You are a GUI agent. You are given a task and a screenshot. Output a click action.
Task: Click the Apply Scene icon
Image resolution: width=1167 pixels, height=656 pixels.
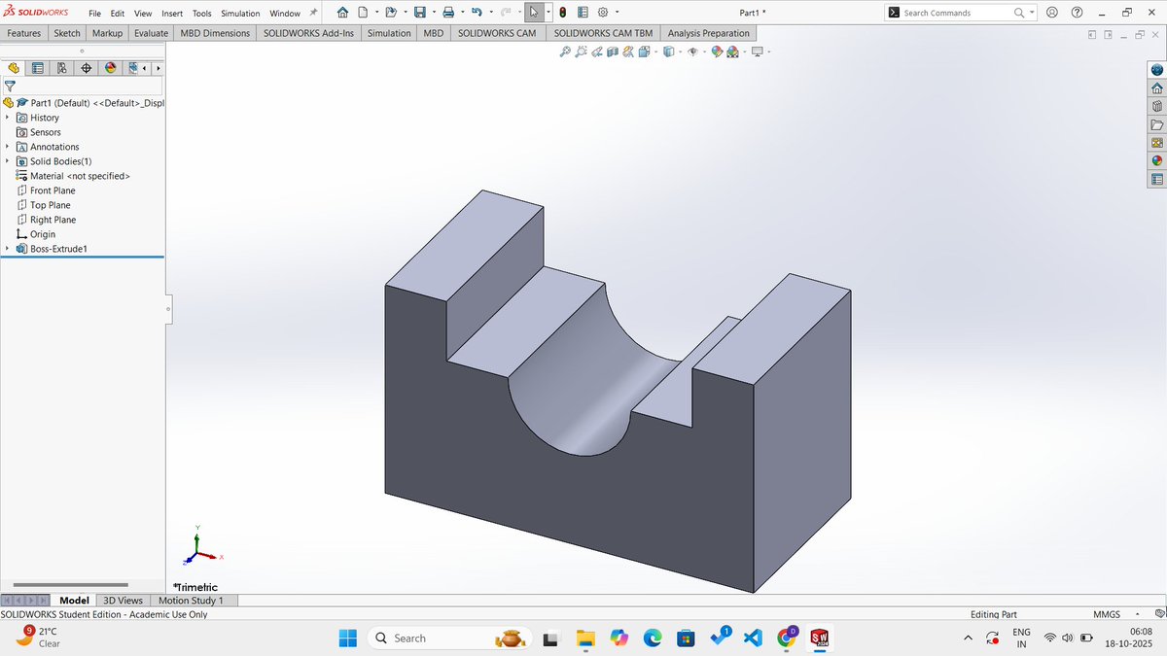coord(732,52)
